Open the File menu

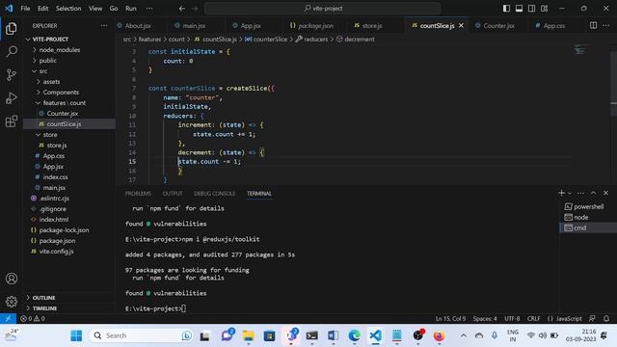[25, 9]
